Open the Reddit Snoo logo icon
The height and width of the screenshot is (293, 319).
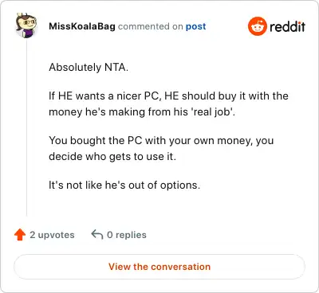pos(257,26)
